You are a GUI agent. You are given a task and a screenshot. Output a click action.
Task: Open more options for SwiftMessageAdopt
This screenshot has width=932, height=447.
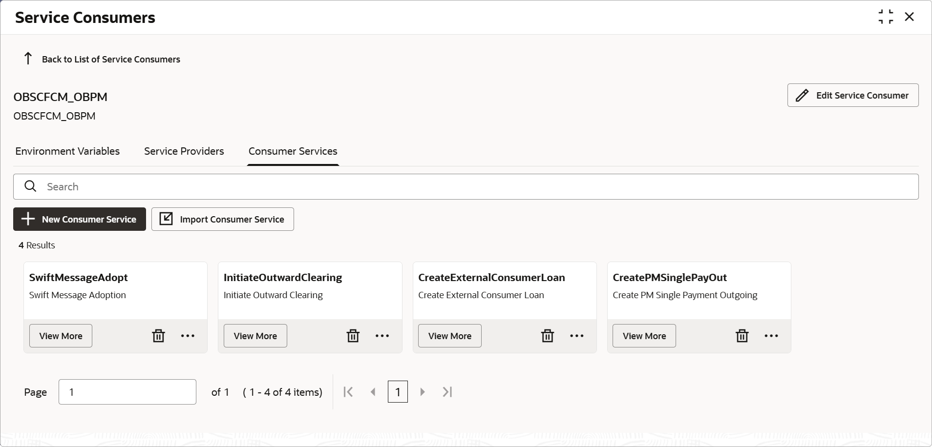pyautogui.click(x=188, y=336)
